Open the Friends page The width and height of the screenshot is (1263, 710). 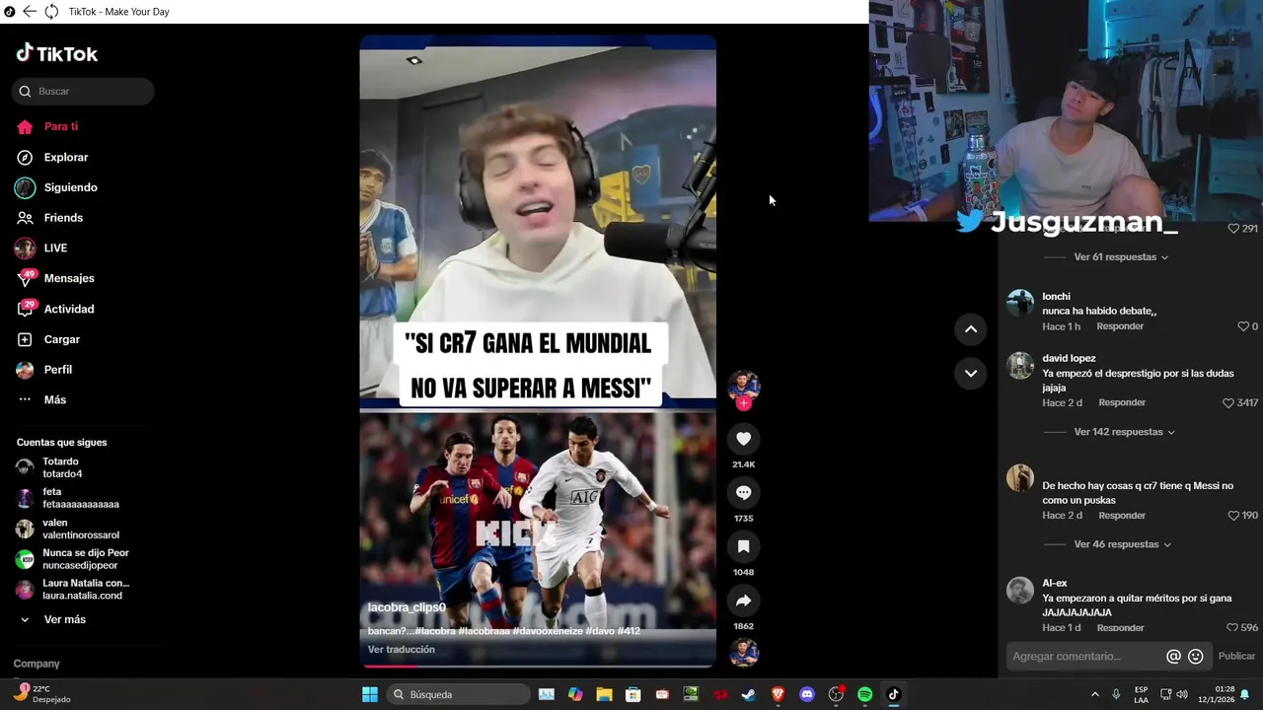(x=63, y=218)
